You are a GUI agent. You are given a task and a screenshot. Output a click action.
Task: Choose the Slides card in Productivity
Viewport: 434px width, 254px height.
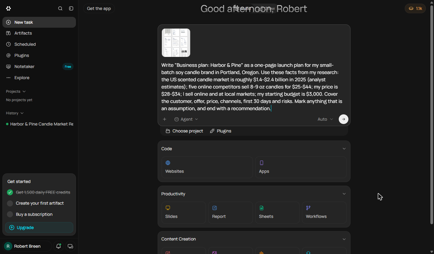click(184, 212)
